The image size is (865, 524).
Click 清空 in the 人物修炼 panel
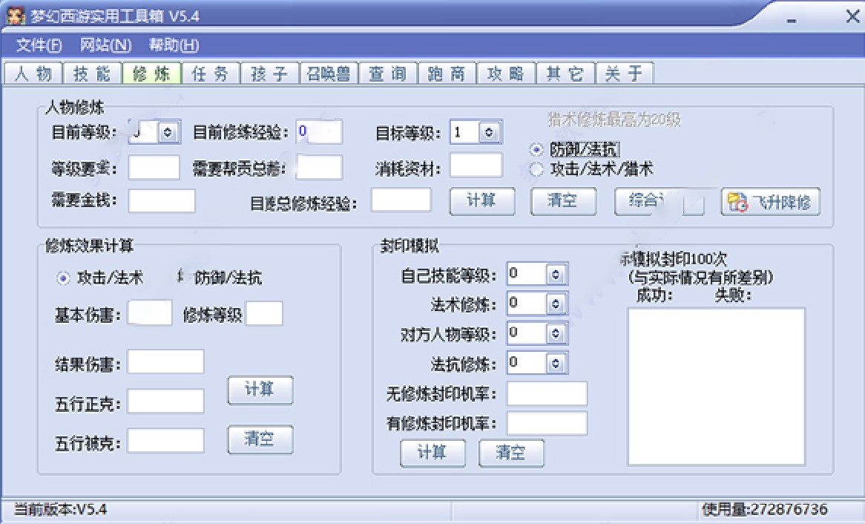click(563, 201)
